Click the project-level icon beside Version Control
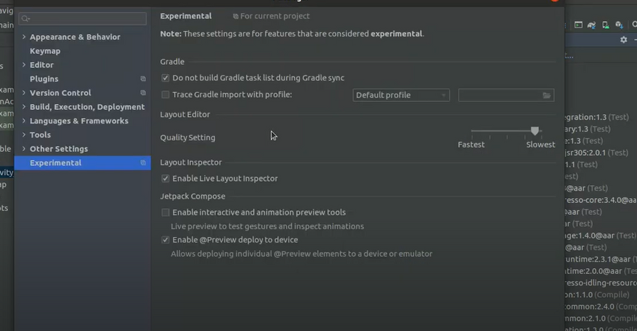Image resolution: width=637 pixels, height=331 pixels. [143, 93]
